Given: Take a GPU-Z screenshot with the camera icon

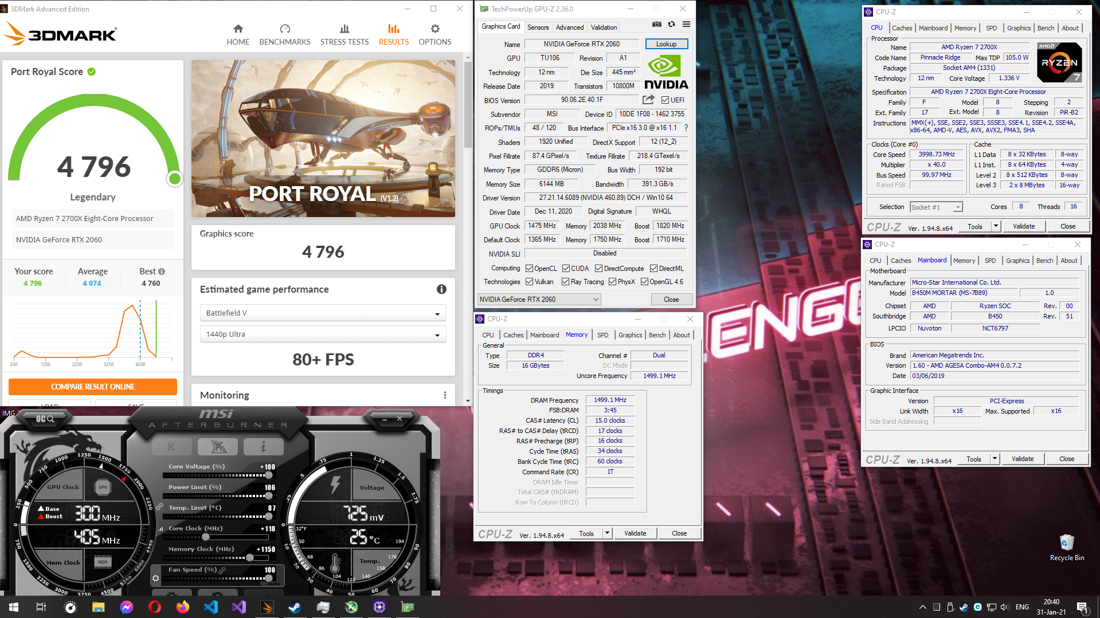Looking at the screenshot, I should (657, 25).
